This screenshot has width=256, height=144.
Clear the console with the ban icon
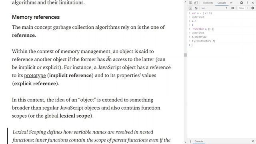196,8
